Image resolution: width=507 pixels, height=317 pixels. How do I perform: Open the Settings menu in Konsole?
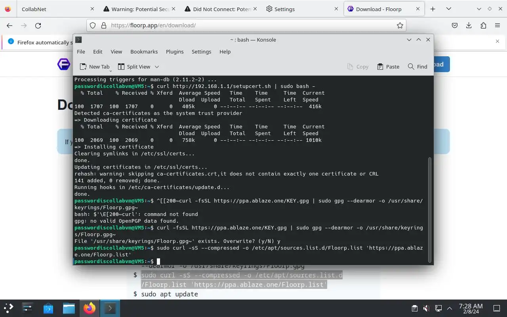click(201, 52)
